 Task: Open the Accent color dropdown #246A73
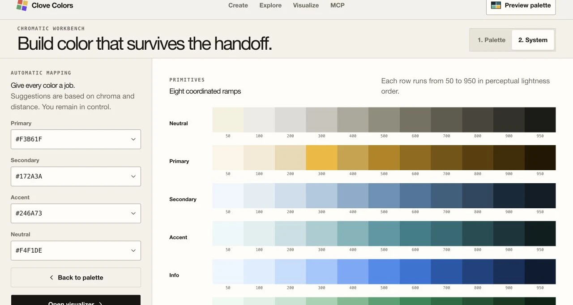point(76,214)
